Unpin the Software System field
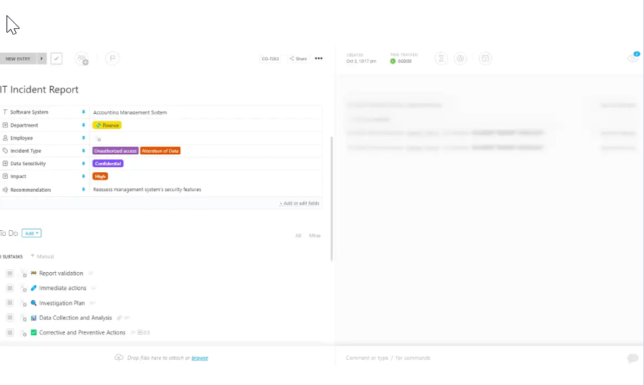This screenshot has height=385, width=644. pyautogui.click(x=83, y=112)
